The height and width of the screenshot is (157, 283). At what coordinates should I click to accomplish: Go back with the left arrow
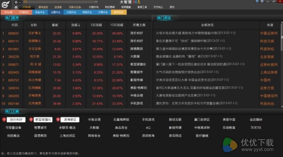[x=16, y=2]
